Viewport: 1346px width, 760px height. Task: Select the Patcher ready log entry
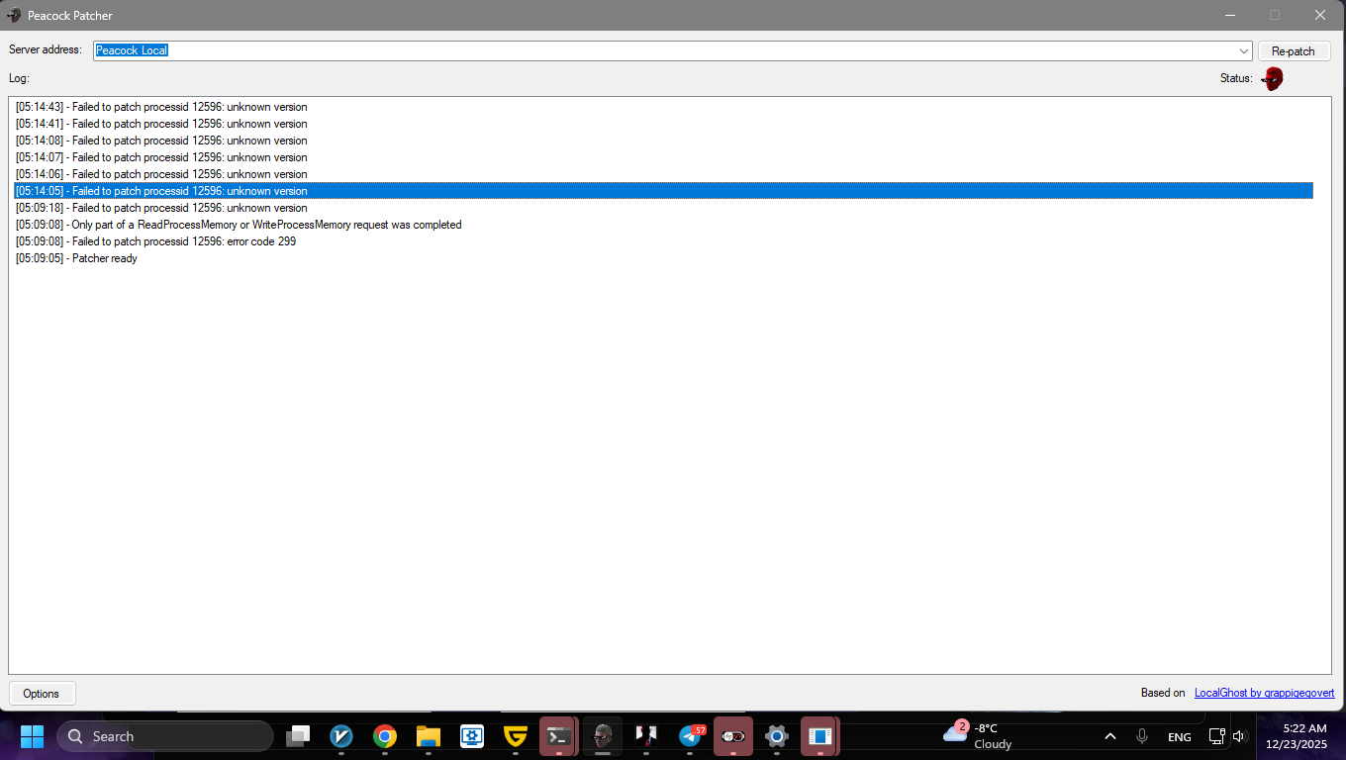coord(77,258)
